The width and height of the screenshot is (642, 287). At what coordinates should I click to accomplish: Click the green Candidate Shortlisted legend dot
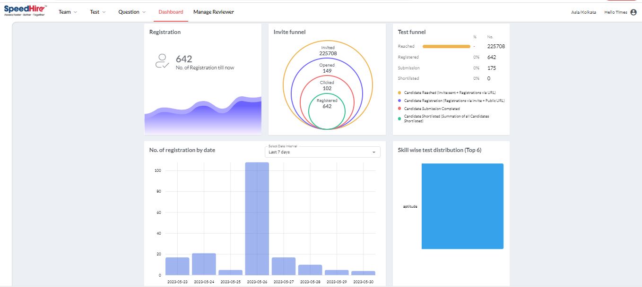399,118
